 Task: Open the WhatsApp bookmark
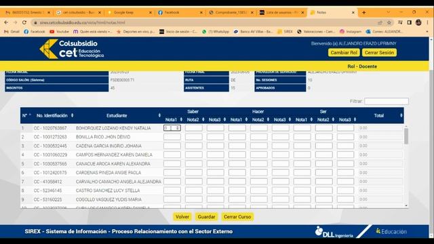click(216, 32)
